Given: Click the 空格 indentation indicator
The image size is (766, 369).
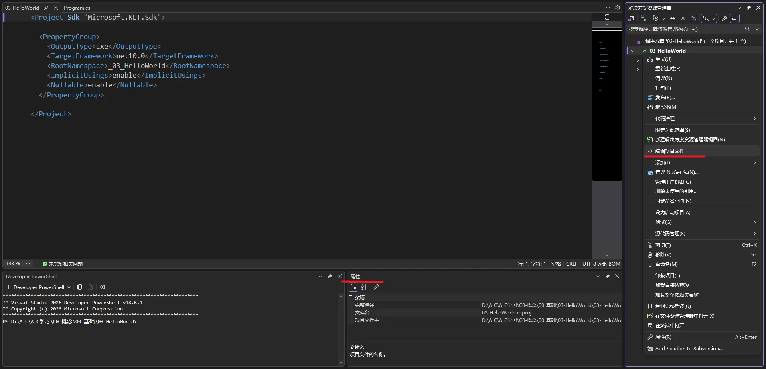Looking at the screenshot, I should pyautogui.click(x=556, y=264).
